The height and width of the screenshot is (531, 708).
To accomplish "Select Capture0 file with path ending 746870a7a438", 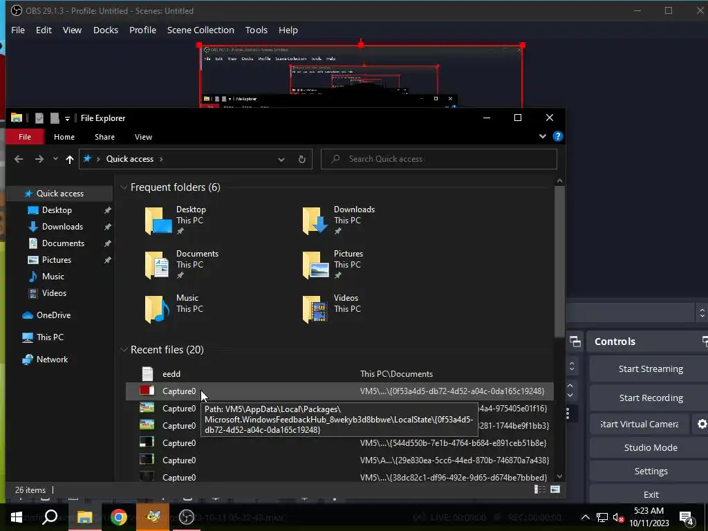I will (x=339, y=460).
